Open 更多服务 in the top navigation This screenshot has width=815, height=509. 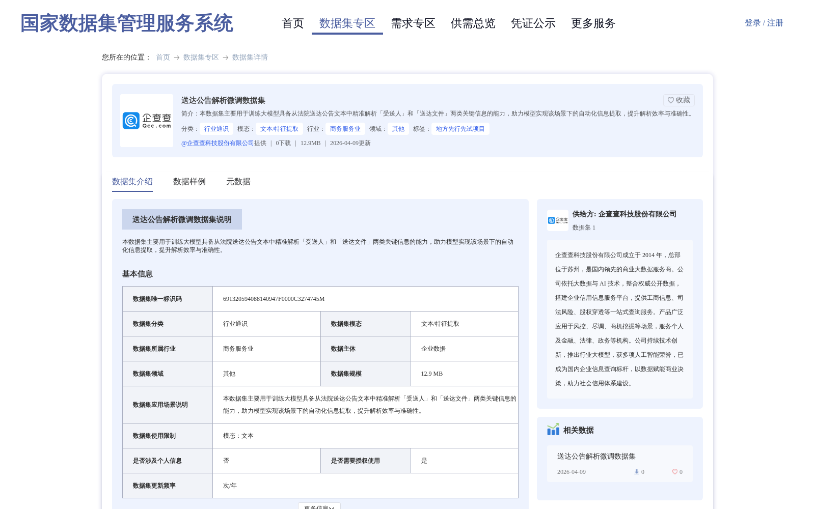click(x=593, y=23)
